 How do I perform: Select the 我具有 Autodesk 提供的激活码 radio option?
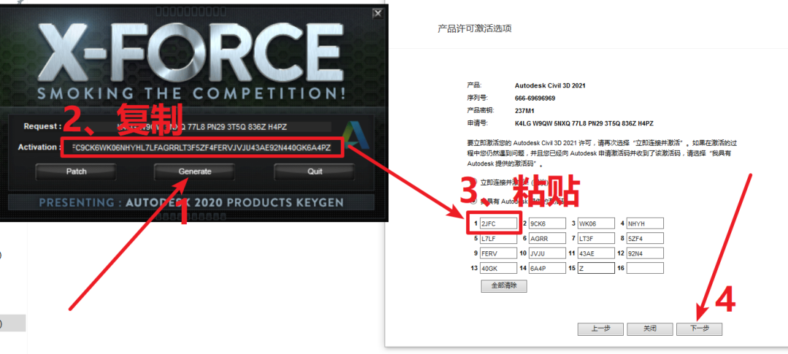(x=474, y=201)
